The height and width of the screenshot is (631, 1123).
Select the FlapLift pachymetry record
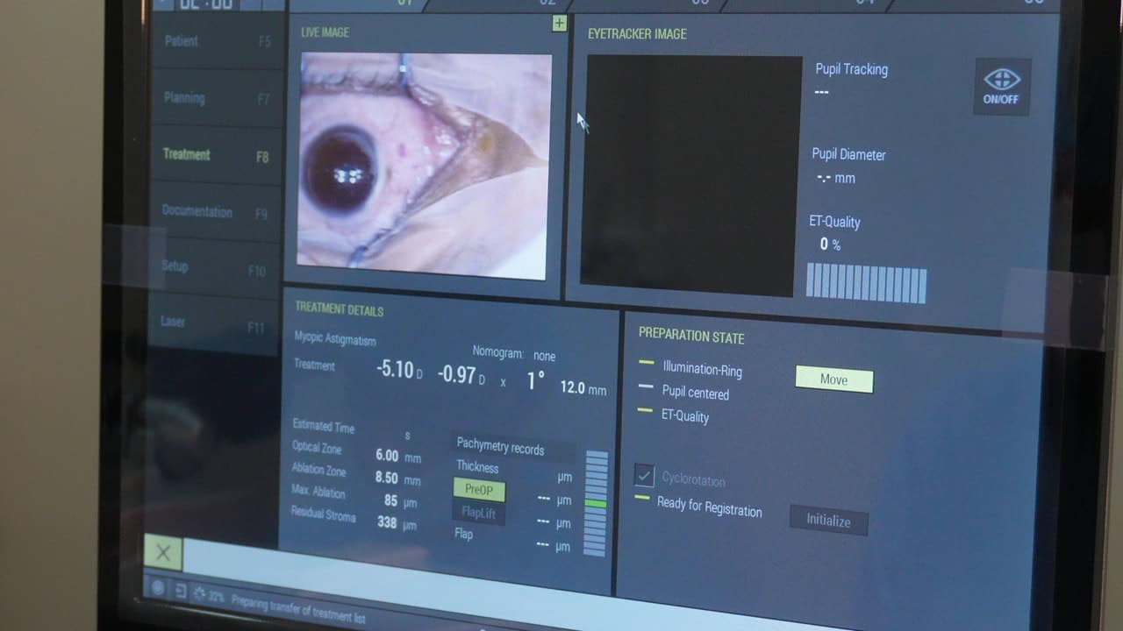[x=479, y=513]
